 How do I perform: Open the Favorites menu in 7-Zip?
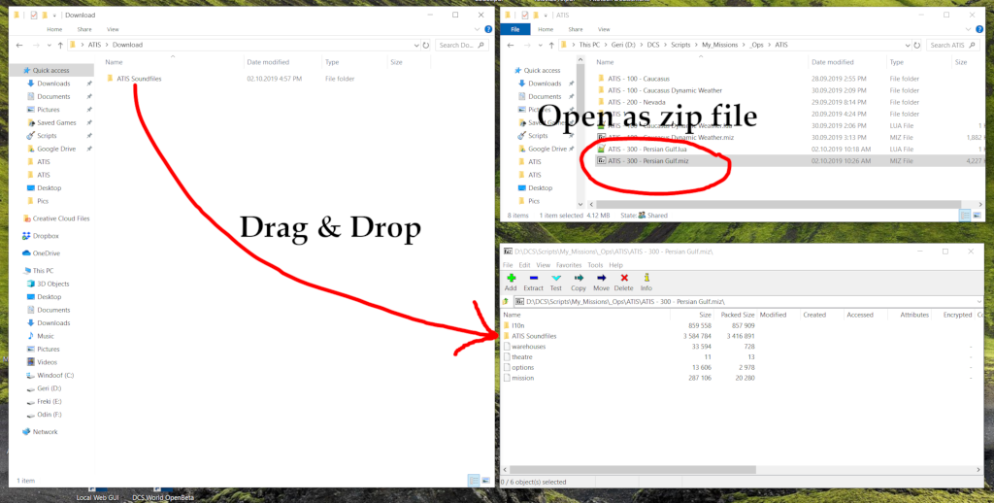point(569,264)
